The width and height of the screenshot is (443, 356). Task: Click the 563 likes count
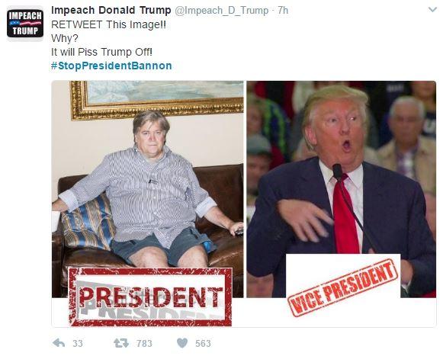203,344
